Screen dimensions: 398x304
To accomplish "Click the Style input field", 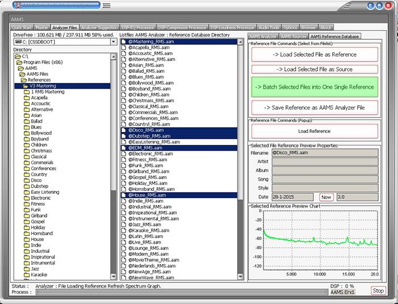I will tap(325, 188).
